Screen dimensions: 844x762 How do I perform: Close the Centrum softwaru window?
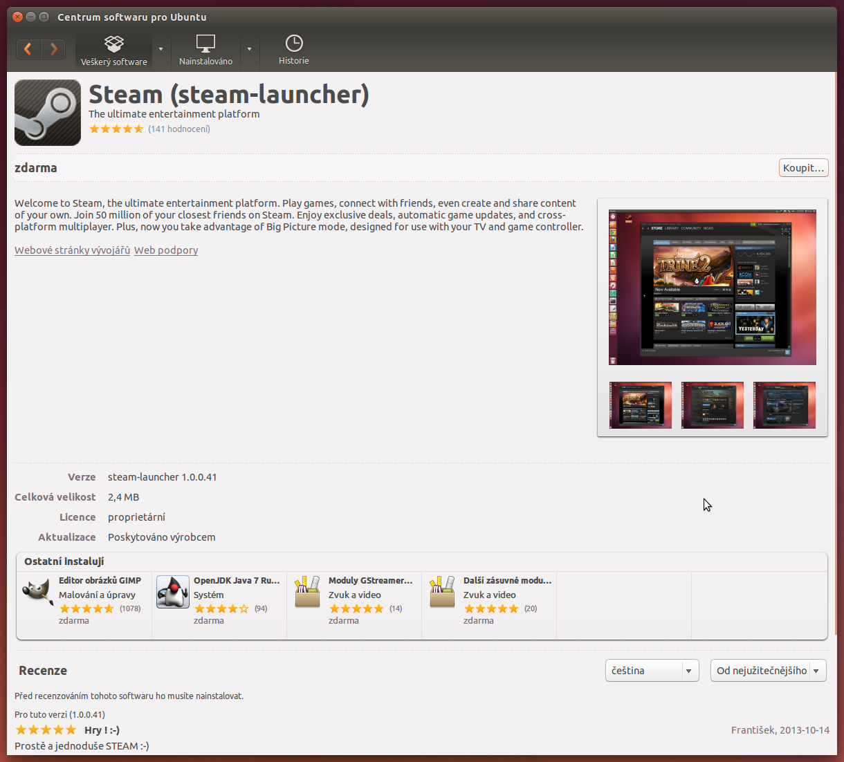click(18, 17)
